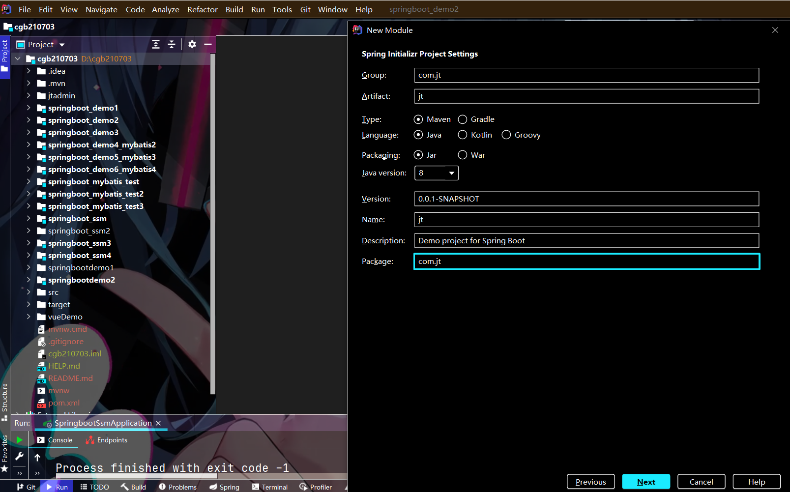Expand src folder
The image size is (790, 492).
[x=29, y=292]
